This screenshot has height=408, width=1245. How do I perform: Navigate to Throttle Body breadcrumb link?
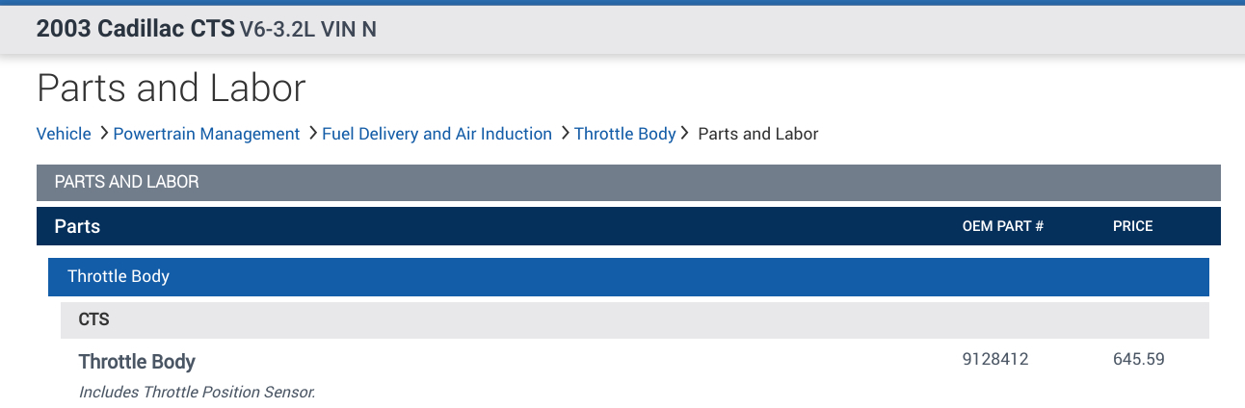[x=624, y=134]
